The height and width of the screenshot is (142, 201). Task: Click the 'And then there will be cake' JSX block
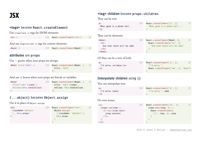coord(121,46)
